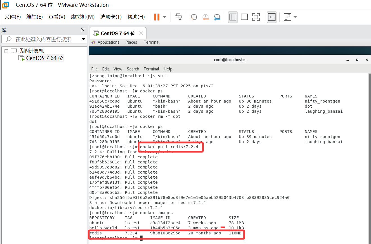Click the CentOS VM icon in library tree

point(22,58)
